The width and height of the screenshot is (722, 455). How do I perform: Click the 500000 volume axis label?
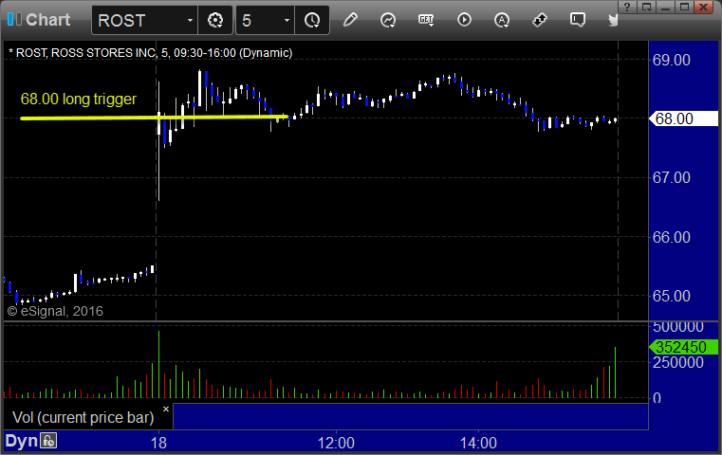pos(678,327)
